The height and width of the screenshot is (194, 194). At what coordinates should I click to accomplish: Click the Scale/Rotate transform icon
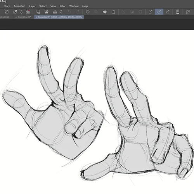click(x=113, y=12)
